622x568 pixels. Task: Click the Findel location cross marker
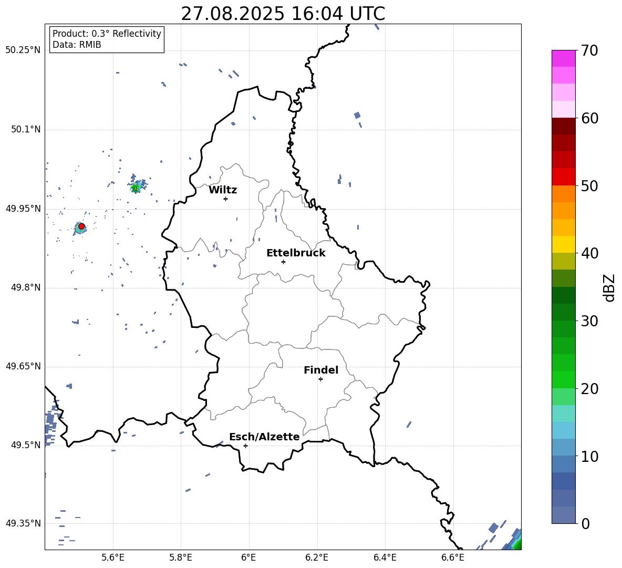(x=320, y=379)
